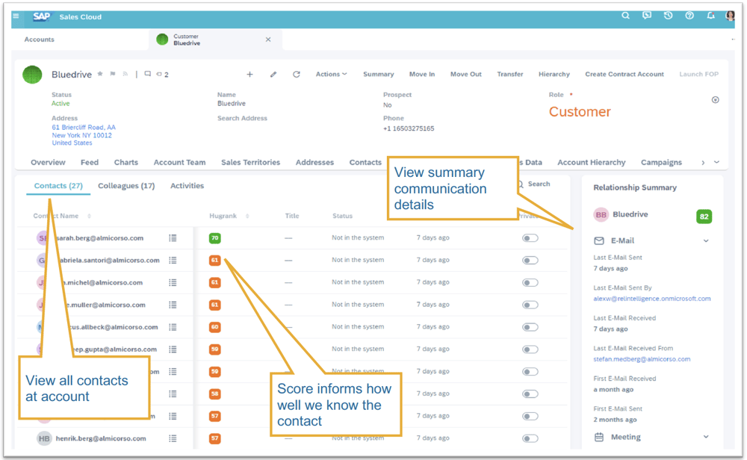Image resolution: width=747 pixels, height=460 pixels.
Task: Click the Move Out button
Action: point(466,74)
